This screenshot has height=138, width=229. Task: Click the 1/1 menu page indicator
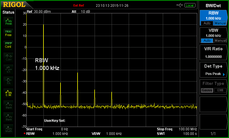[x=213, y=133]
